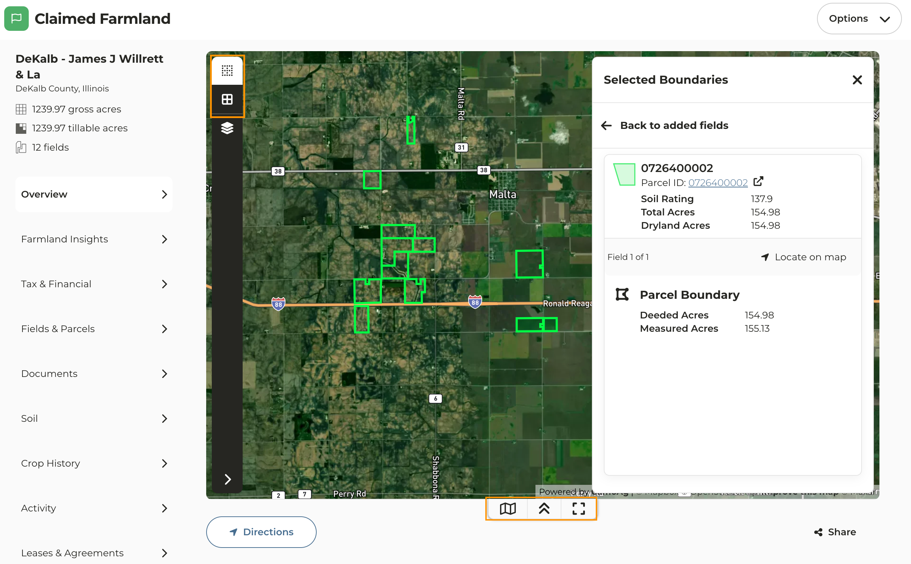The width and height of the screenshot is (911, 564).
Task: Click the Claimed Farmland title
Action: tap(103, 19)
